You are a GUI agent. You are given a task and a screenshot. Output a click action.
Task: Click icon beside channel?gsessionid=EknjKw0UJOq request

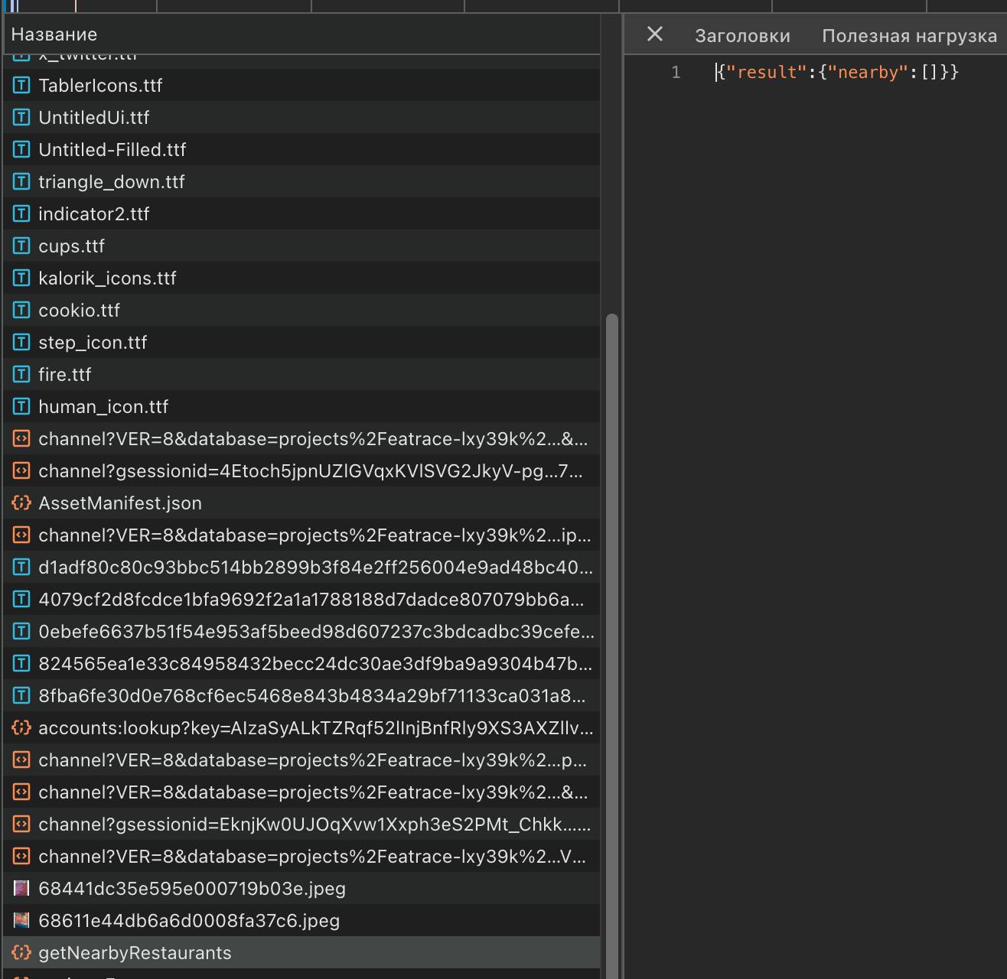[21, 825]
